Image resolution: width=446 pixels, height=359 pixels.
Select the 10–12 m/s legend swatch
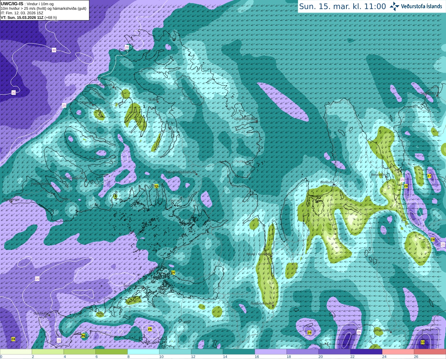(x=175, y=352)
